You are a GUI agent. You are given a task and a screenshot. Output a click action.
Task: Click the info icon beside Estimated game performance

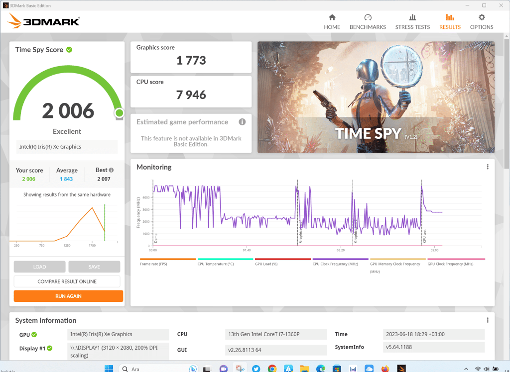tap(242, 122)
